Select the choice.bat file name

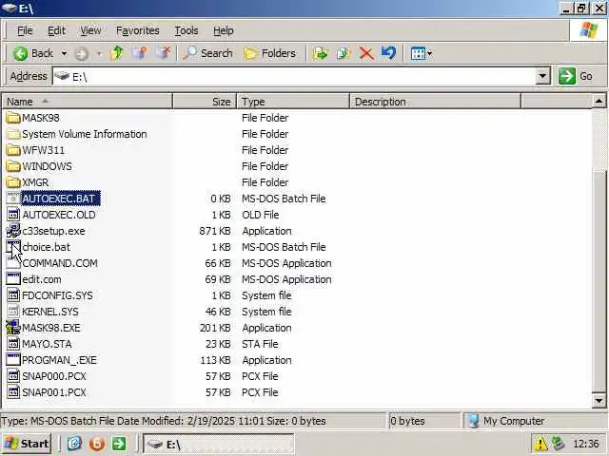(x=47, y=247)
